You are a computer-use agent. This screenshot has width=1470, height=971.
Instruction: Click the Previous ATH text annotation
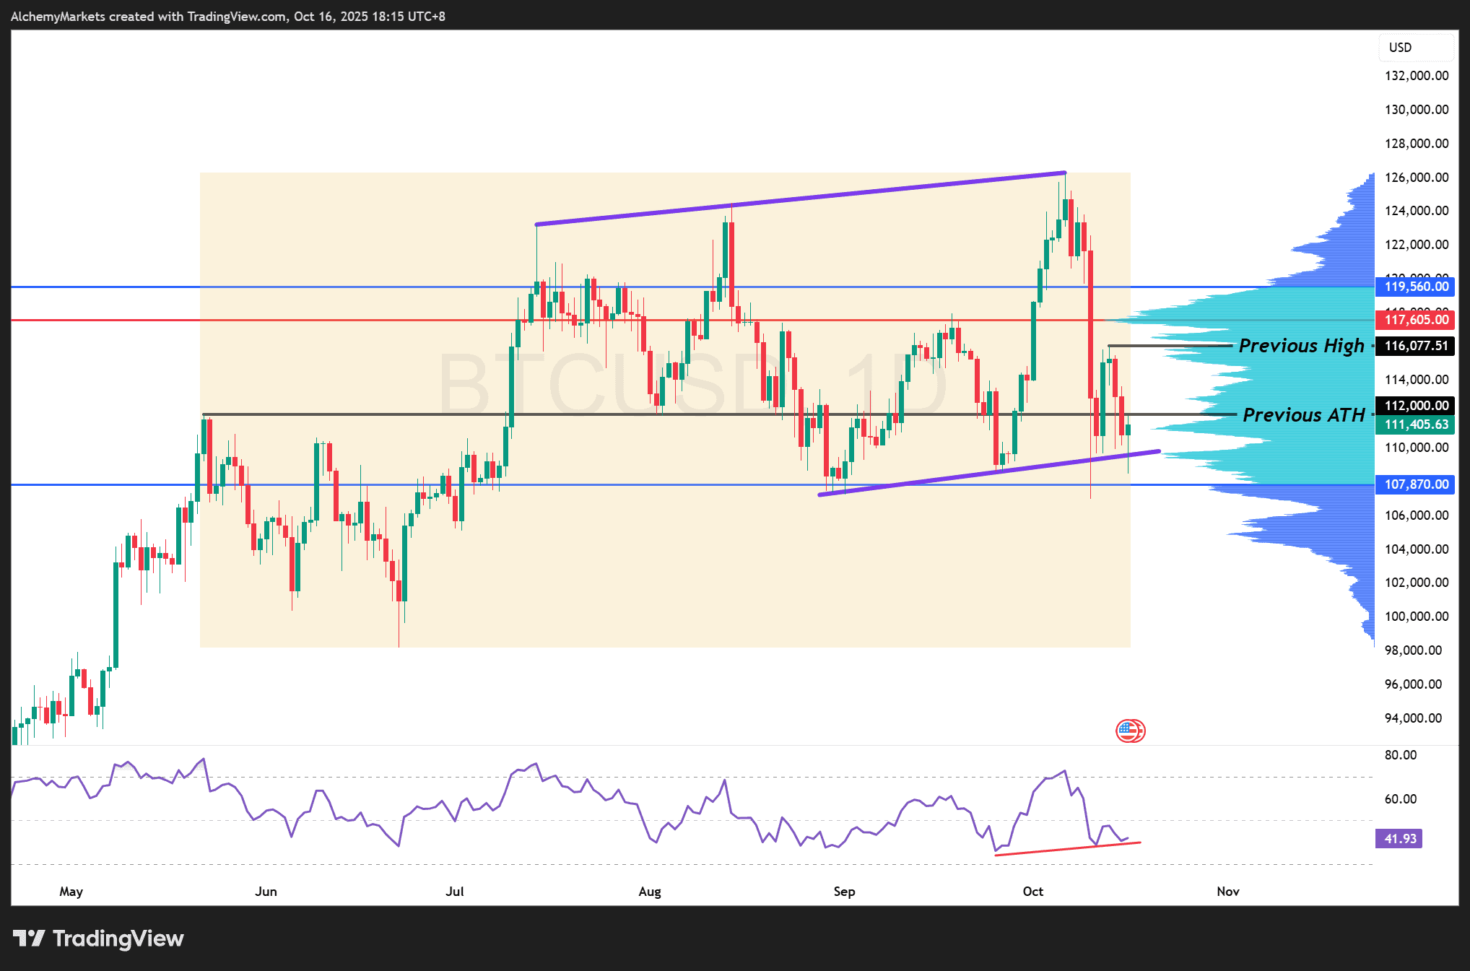pos(1303,415)
